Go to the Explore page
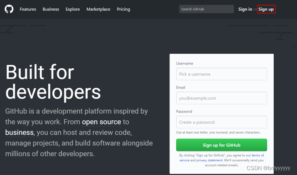 coord(73,9)
